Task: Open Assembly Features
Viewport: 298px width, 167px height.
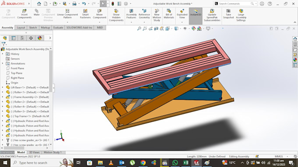Action: pyautogui.click(x=131, y=14)
